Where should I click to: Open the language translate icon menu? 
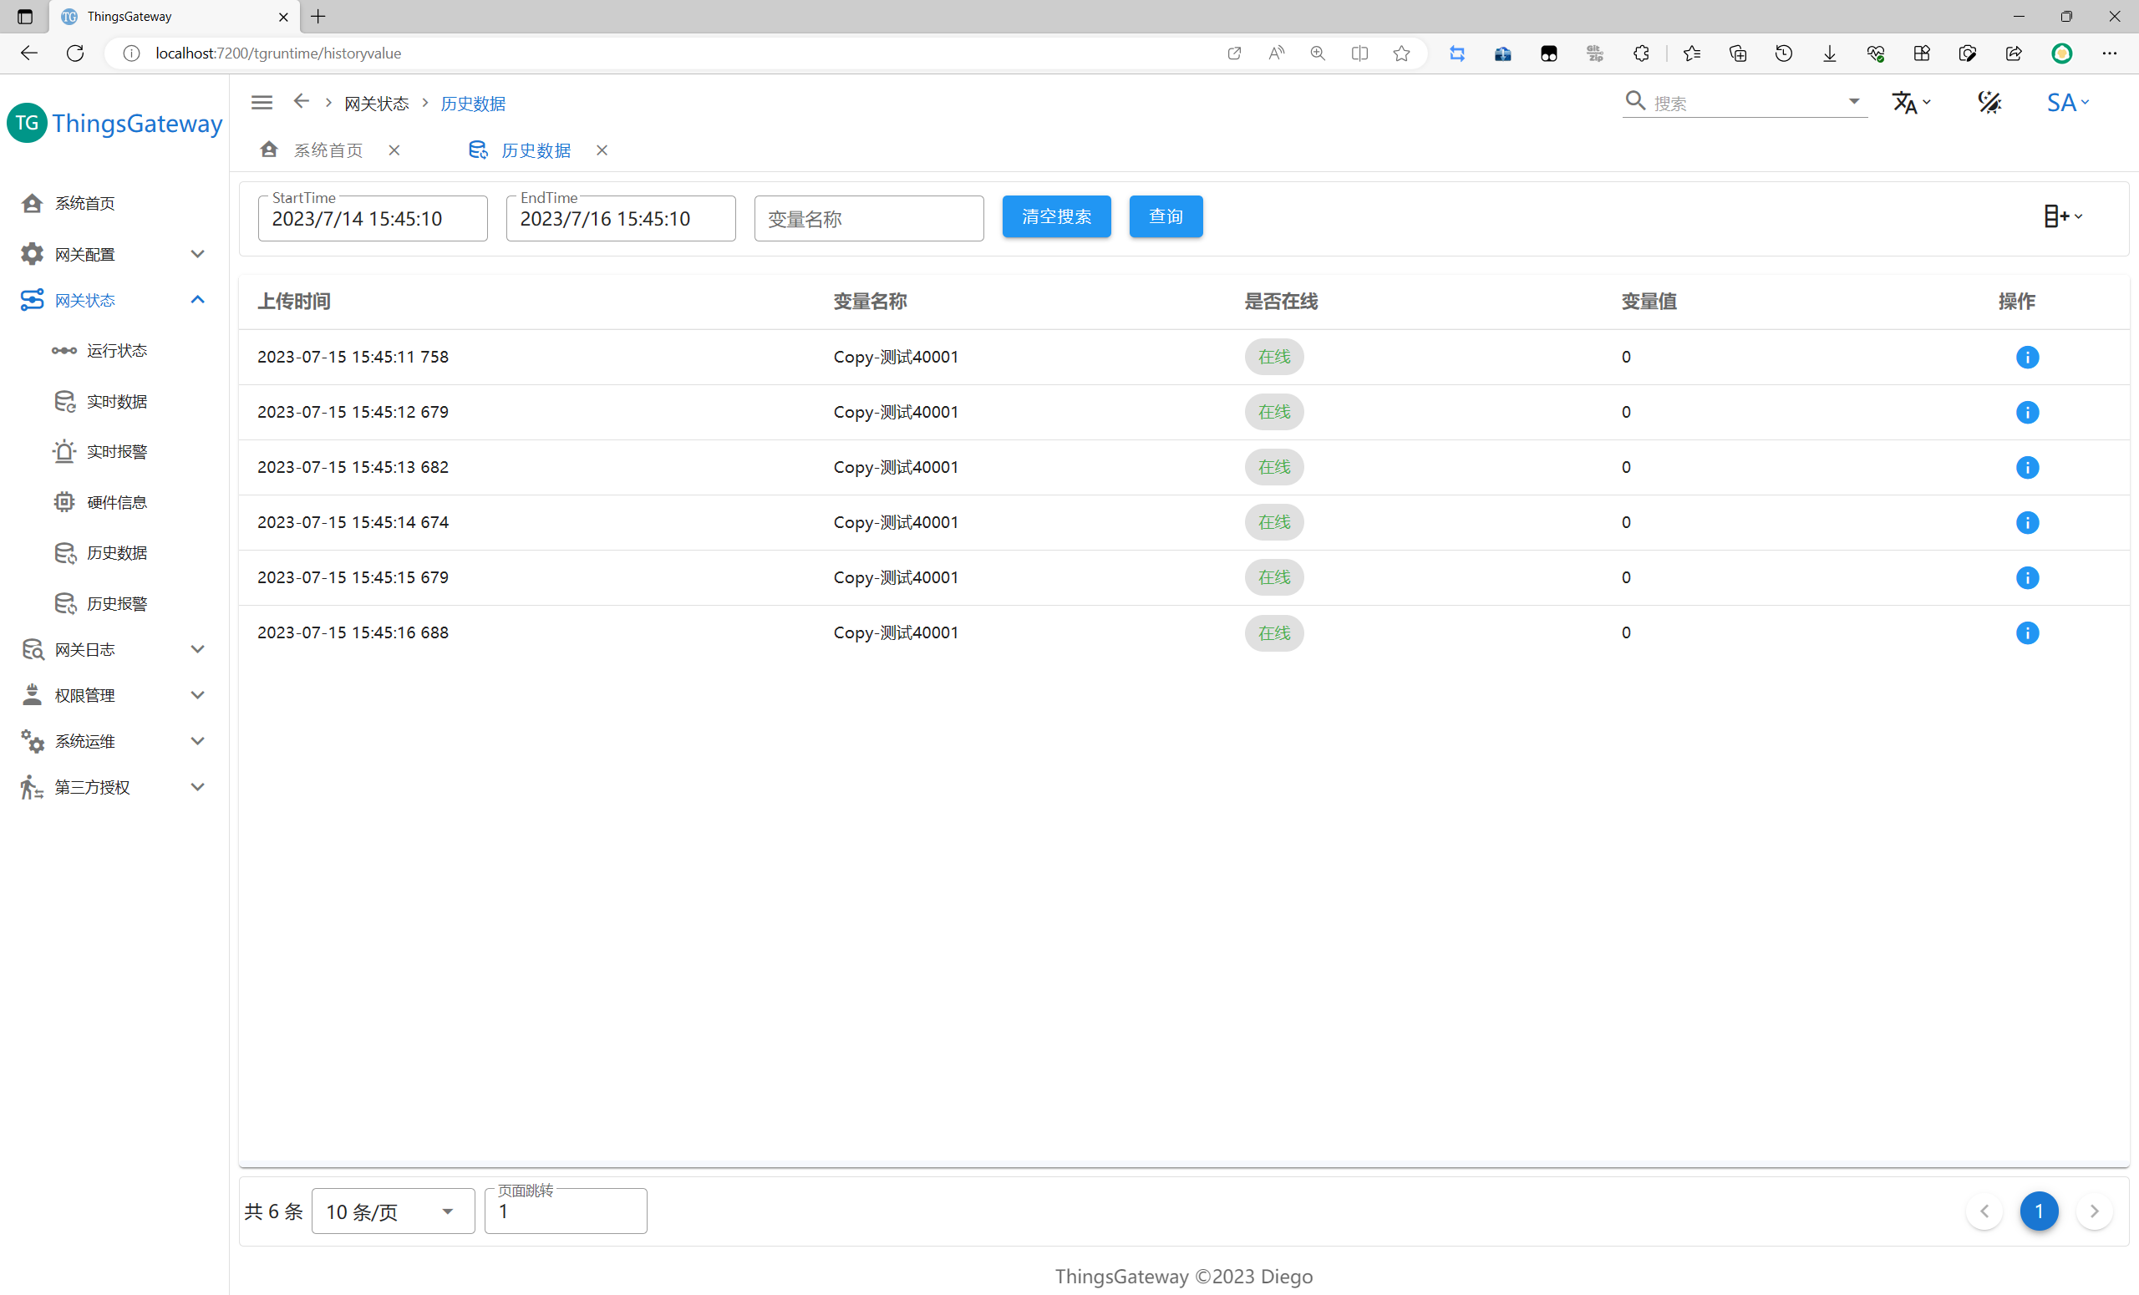[1910, 103]
